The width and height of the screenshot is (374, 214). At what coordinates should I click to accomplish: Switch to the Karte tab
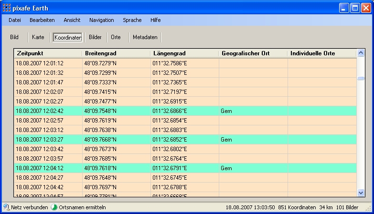point(38,37)
